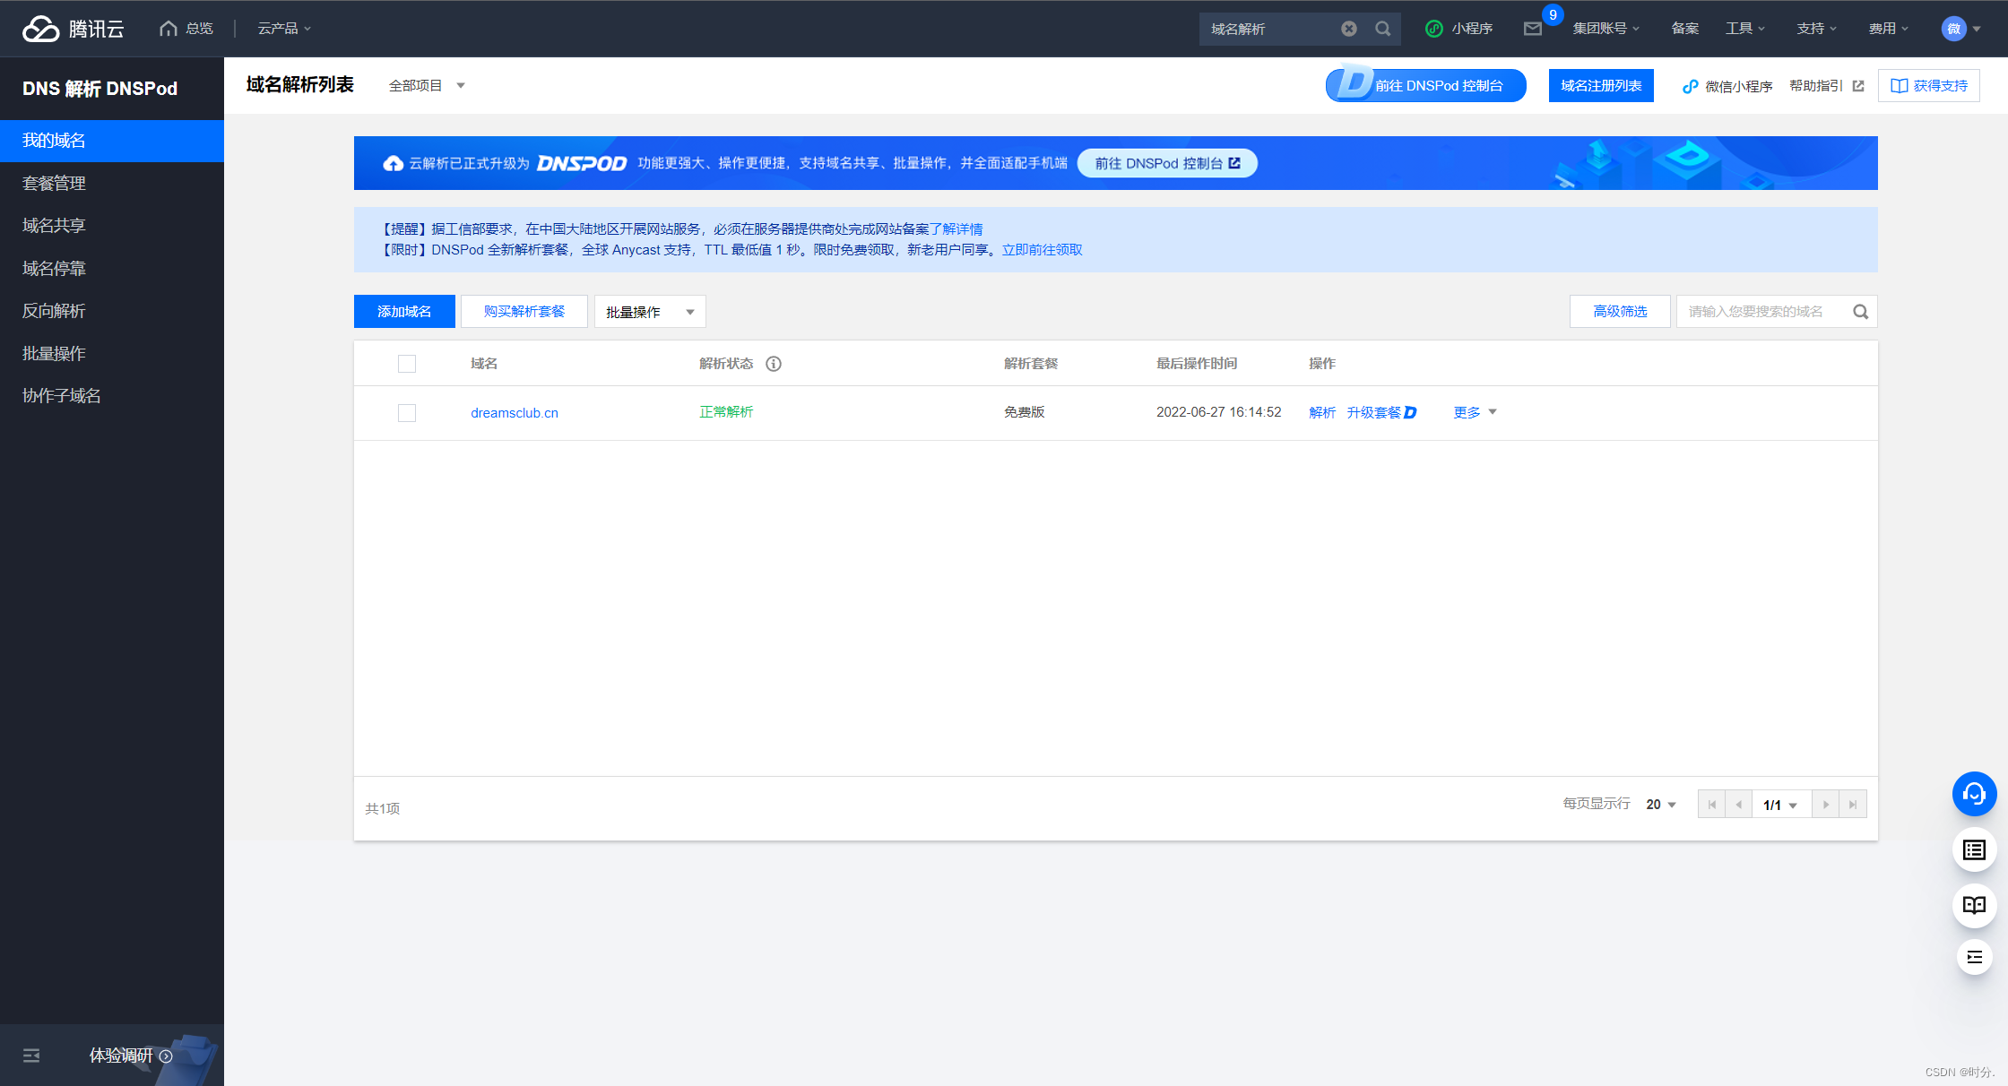This screenshot has height=1086, width=2008.
Task: Go to first page of pagination
Action: click(x=1711, y=805)
